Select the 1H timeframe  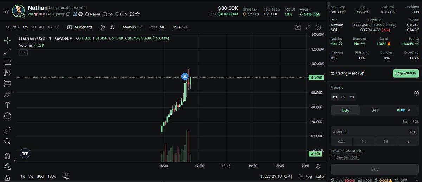pyautogui.click(x=33, y=27)
